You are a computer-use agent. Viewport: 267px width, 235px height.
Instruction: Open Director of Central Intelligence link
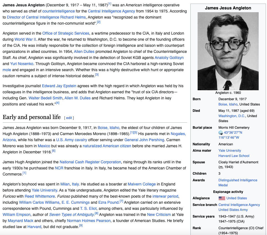pyautogui.click(x=33, y=17)
